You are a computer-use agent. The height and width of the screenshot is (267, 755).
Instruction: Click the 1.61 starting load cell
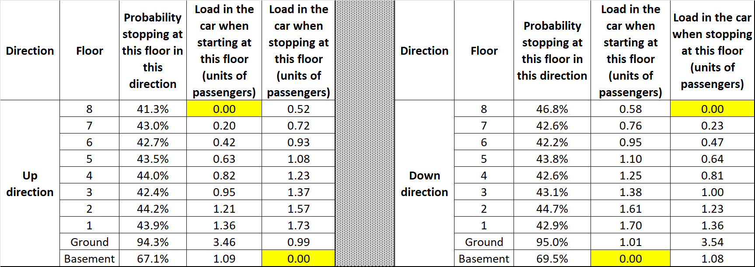click(x=630, y=209)
